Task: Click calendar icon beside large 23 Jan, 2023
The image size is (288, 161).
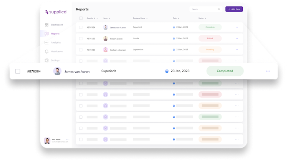Action: (167, 71)
